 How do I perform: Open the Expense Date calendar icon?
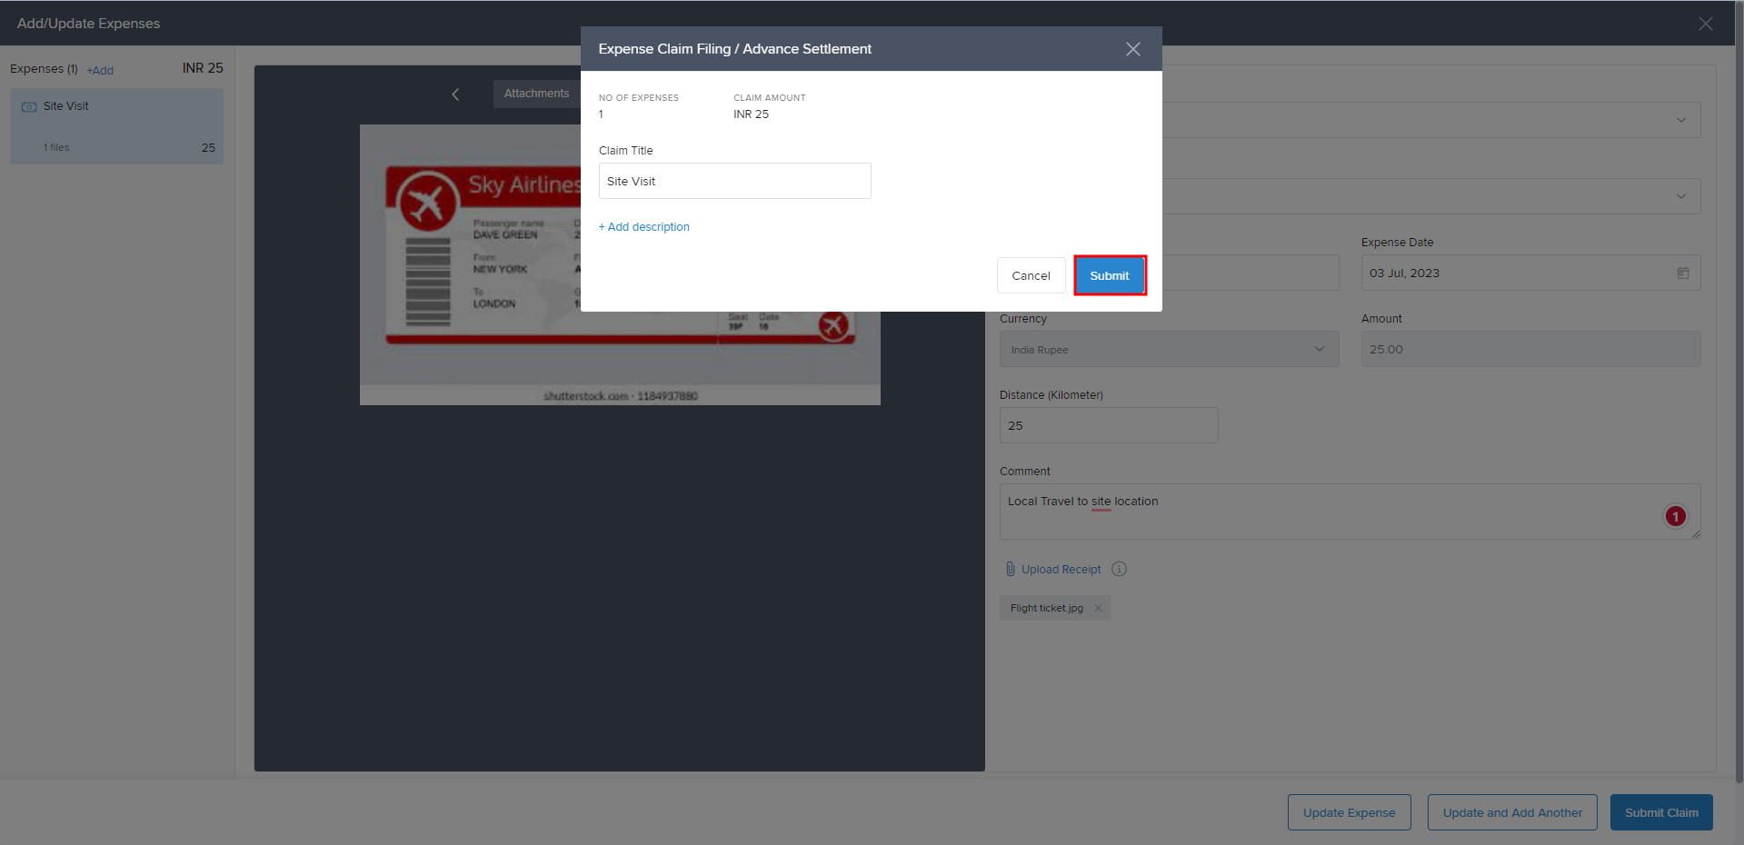pyautogui.click(x=1682, y=273)
